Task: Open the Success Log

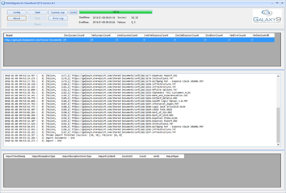Action: click(x=58, y=12)
